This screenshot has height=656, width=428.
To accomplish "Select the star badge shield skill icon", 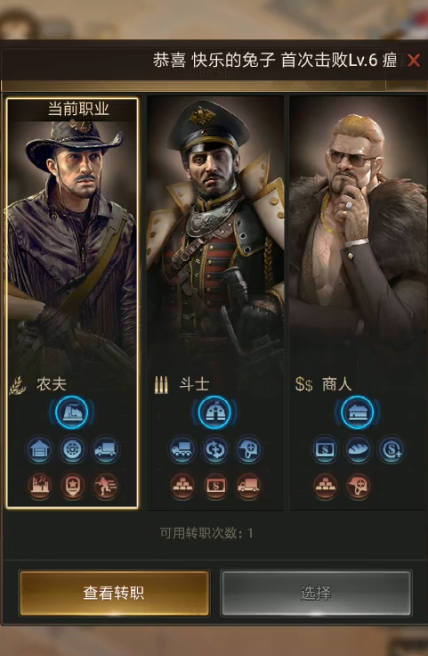I will tap(72, 486).
